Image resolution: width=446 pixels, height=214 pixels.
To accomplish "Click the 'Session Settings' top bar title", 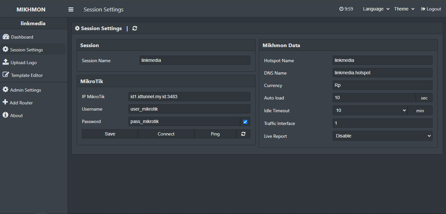I will click(x=104, y=9).
